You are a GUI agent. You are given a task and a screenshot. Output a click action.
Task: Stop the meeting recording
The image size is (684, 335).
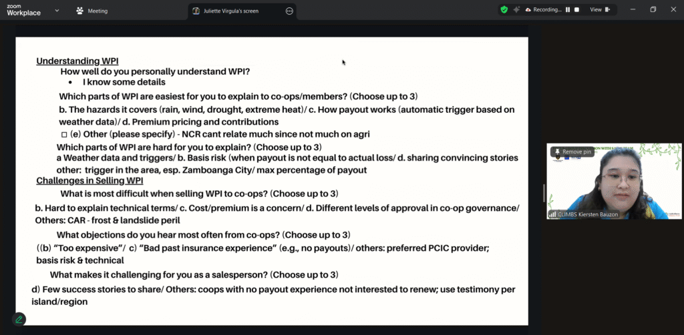577,10
